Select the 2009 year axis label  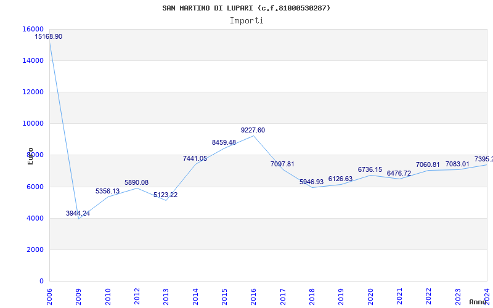[x=79, y=296]
